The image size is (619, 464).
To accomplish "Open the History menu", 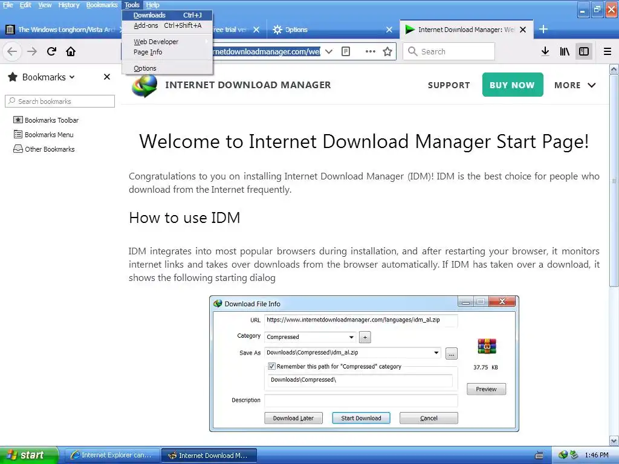I will coord(69,5).
